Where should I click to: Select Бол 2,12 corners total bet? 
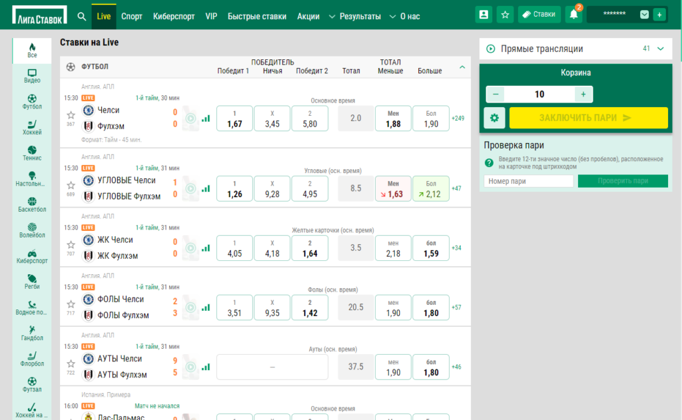point(431,188)
